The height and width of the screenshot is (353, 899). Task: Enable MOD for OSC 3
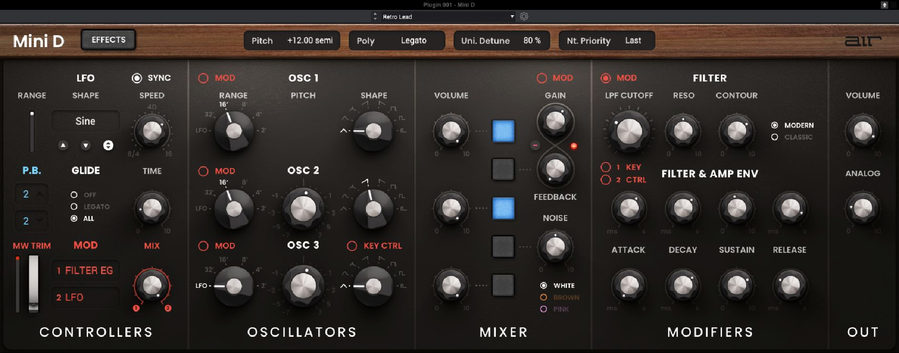pos(203,246)
